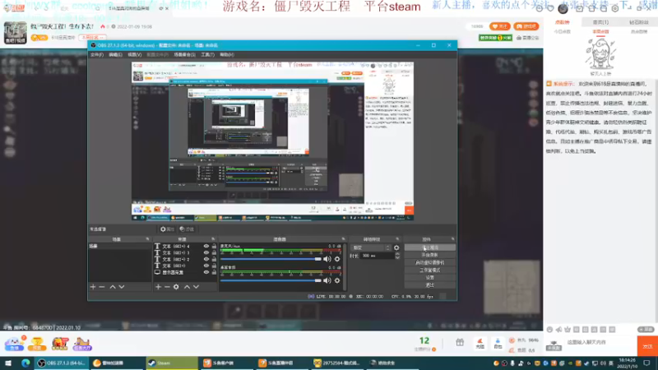Increase transition duration with the up stepper
The height and width of the screenshot is (370, 658).
[397, 254]
